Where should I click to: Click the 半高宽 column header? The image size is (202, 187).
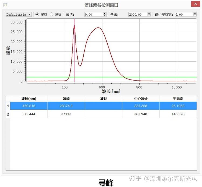click(178, 99)
